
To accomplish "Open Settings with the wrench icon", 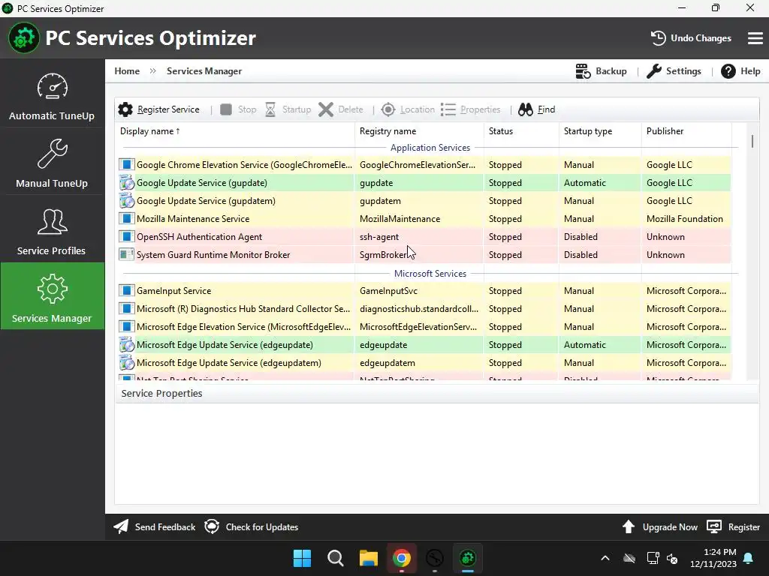I will coord(674,71).
